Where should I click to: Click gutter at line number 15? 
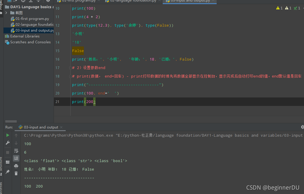click(x=57, y=51)
